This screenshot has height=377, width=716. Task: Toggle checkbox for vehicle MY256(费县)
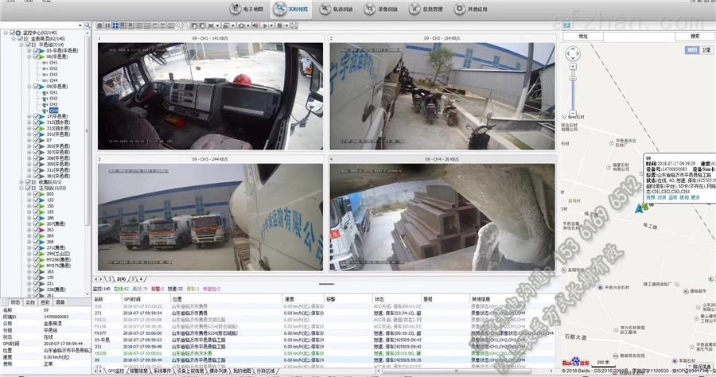36,259
